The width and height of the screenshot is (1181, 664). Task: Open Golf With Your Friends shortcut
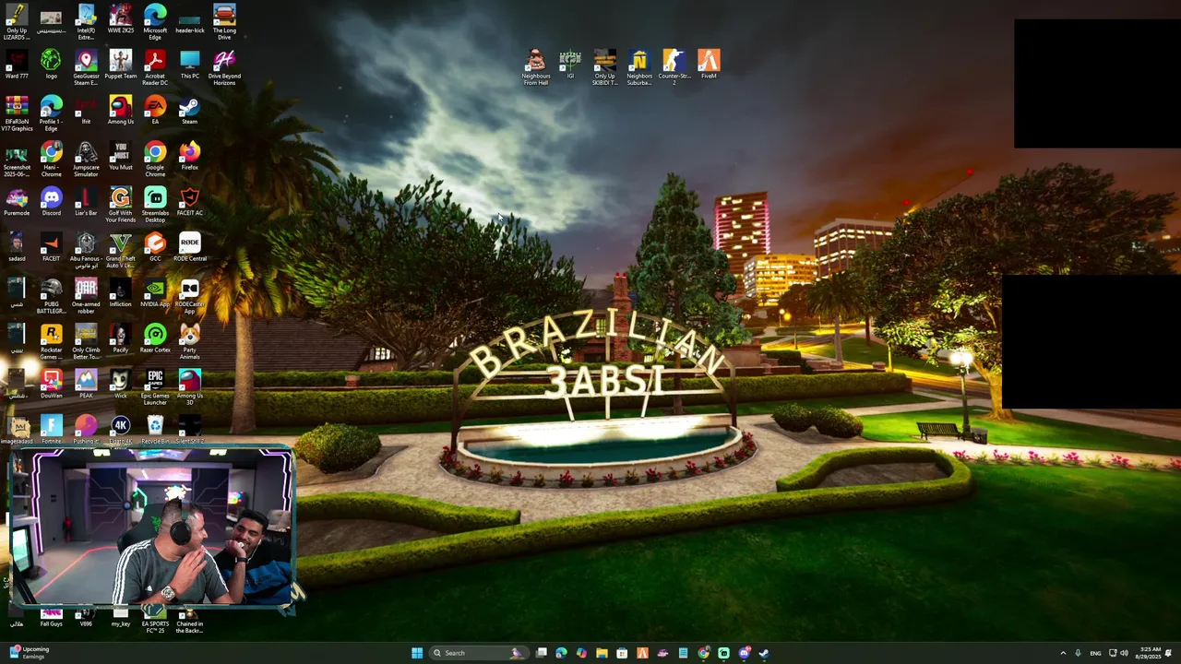(121, 205)
